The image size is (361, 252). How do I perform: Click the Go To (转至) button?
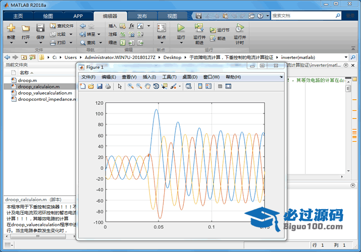point(87,34)
